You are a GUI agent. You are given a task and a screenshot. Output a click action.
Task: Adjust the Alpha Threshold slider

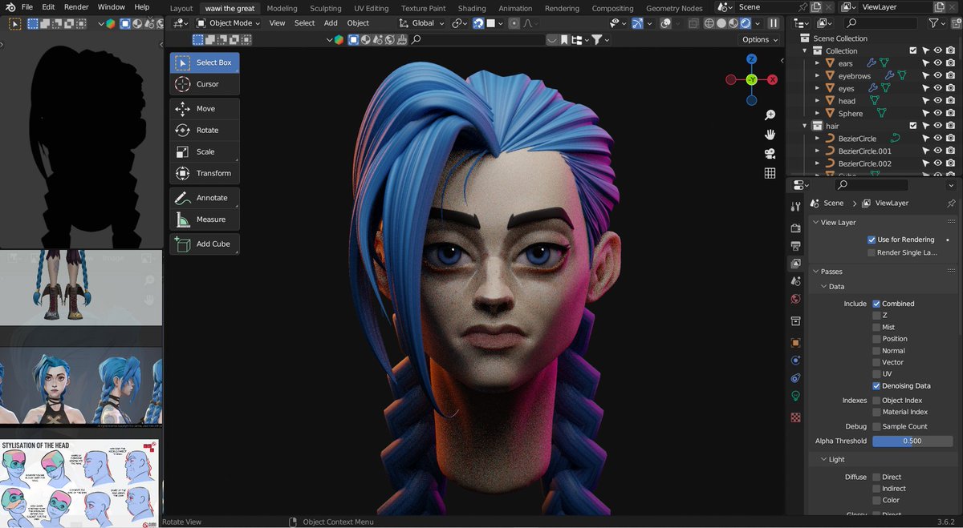click(x=912, y=441)
